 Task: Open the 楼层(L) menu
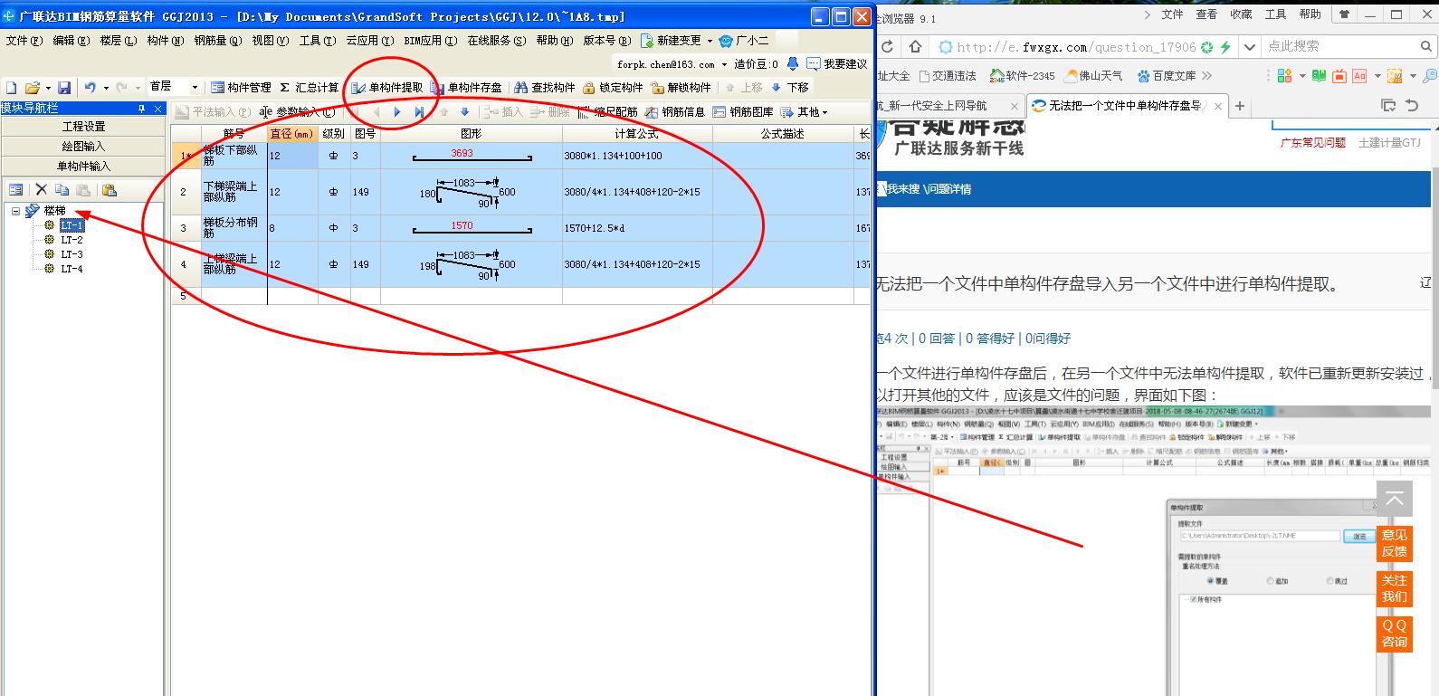coord(118,41)
